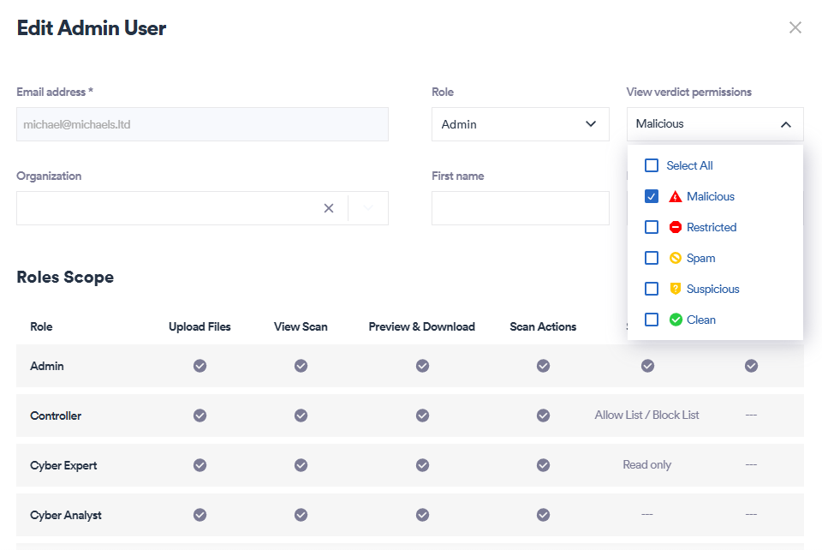
Task: Enable the Restricted verdict checkbox
Action: click(x=652, y=227)
